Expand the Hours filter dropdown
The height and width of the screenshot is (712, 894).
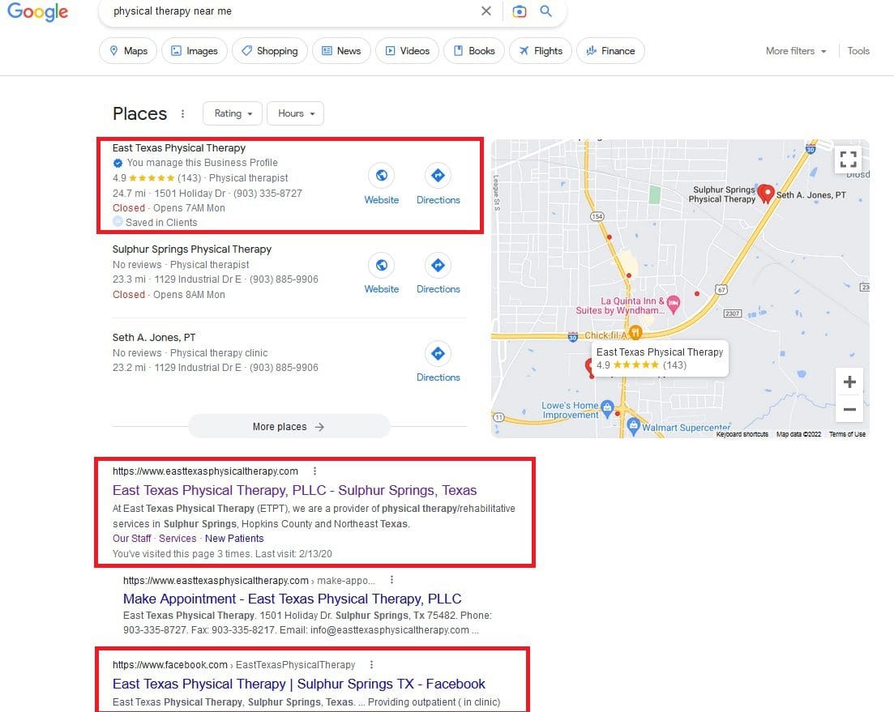[x=295, y=113]
